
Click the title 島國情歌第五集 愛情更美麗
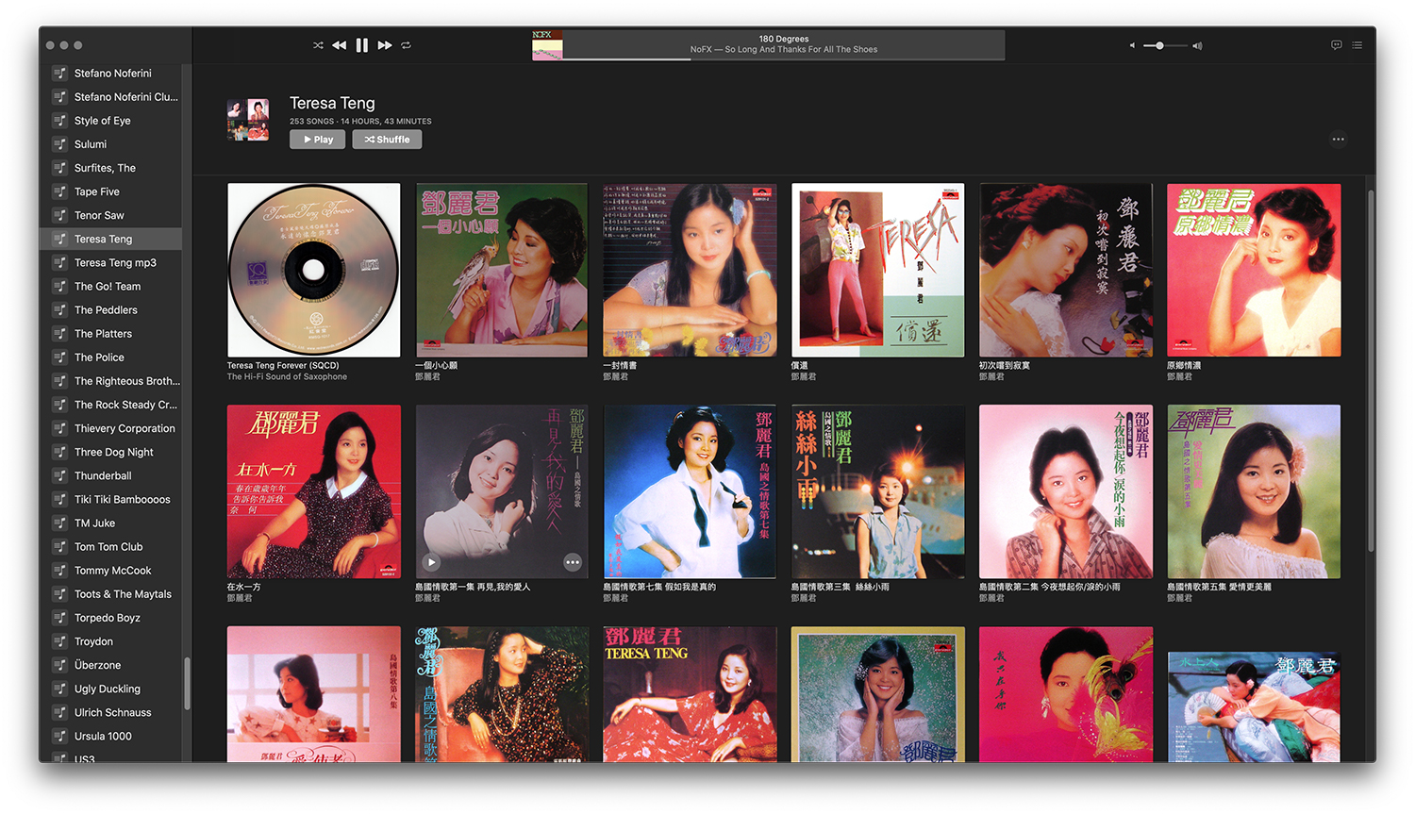1220,587
